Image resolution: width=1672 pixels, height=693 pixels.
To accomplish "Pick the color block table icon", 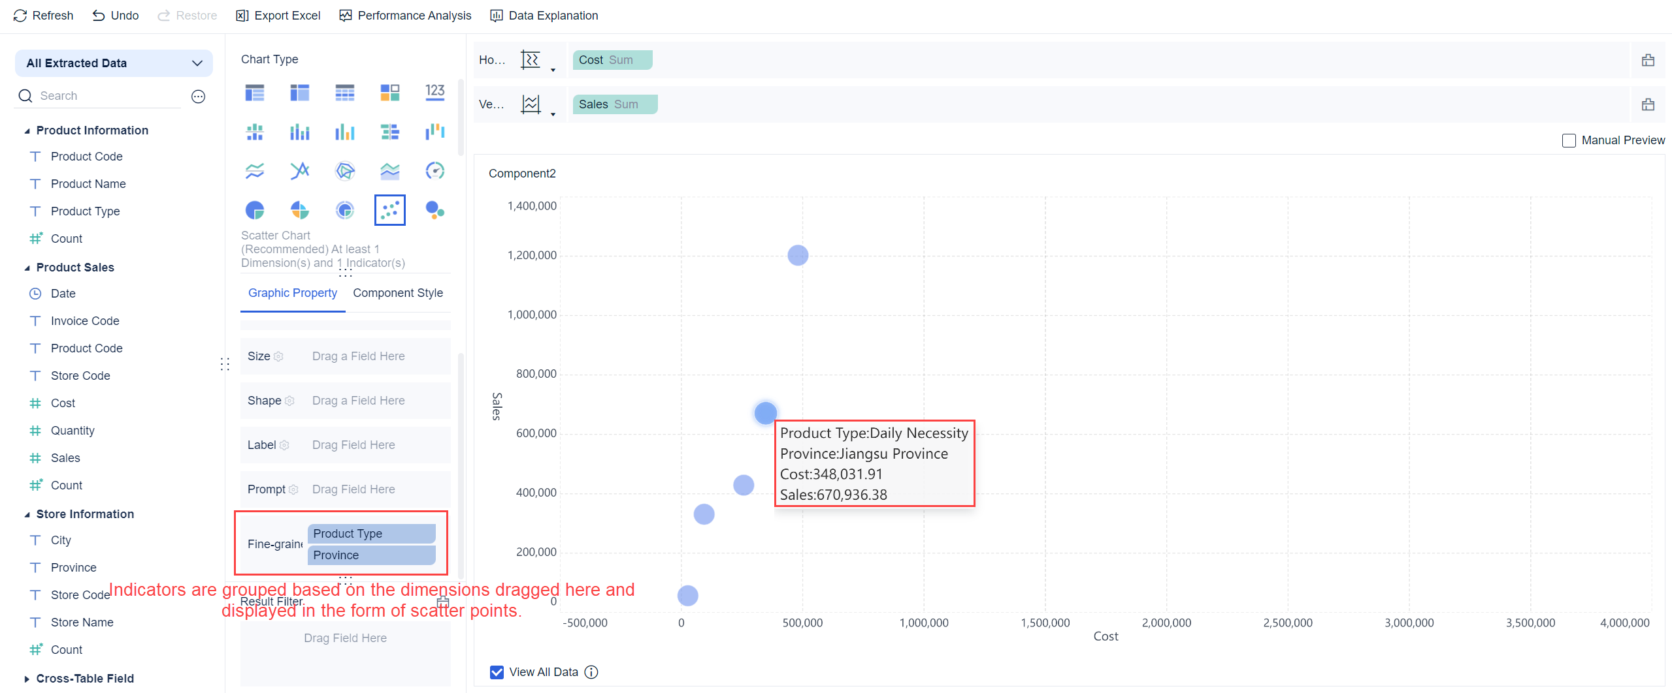I will pyautogui.click(x=390, y=93).
